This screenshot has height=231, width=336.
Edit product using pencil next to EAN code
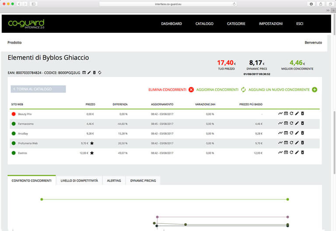89,72
